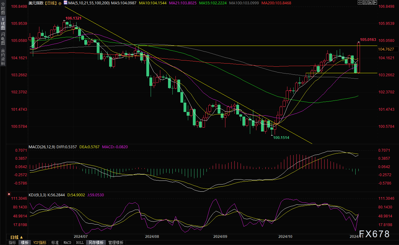Screen dimensions: 399x245
Task: Switch to 分时图 view in left sidebar
Action: (x=3, y=9)
